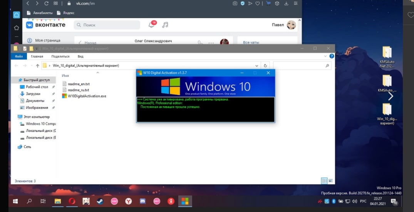This screenshot has height=212, width=414.
Task: Open the cube extensions icon in Opera
Action: coord(277,3)
